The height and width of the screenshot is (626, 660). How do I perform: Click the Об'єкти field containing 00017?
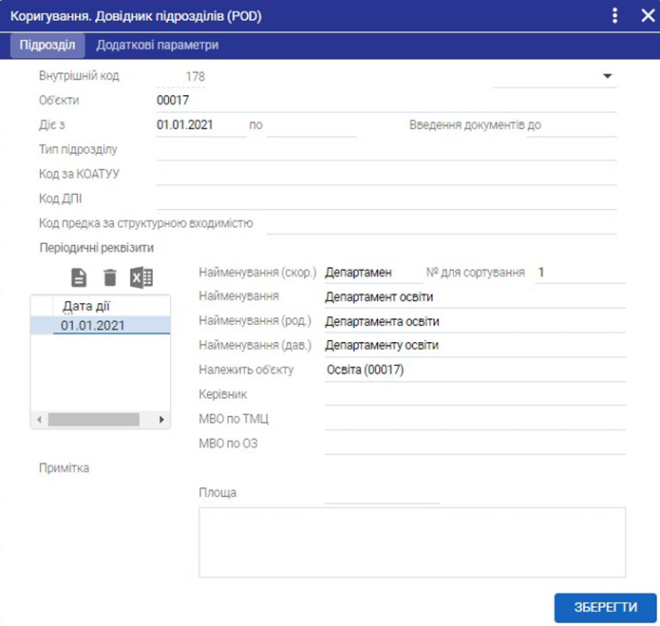[386, 100]
